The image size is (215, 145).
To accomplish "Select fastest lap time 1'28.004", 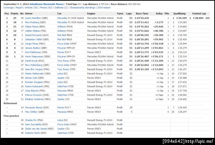I will (x=198, y=18).
